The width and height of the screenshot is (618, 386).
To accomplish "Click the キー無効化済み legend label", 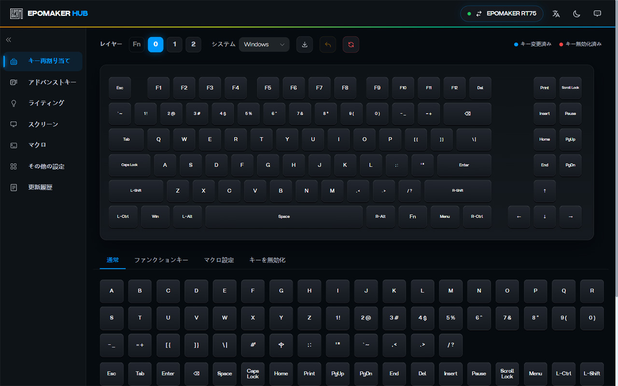I will (x=584, y=44).
